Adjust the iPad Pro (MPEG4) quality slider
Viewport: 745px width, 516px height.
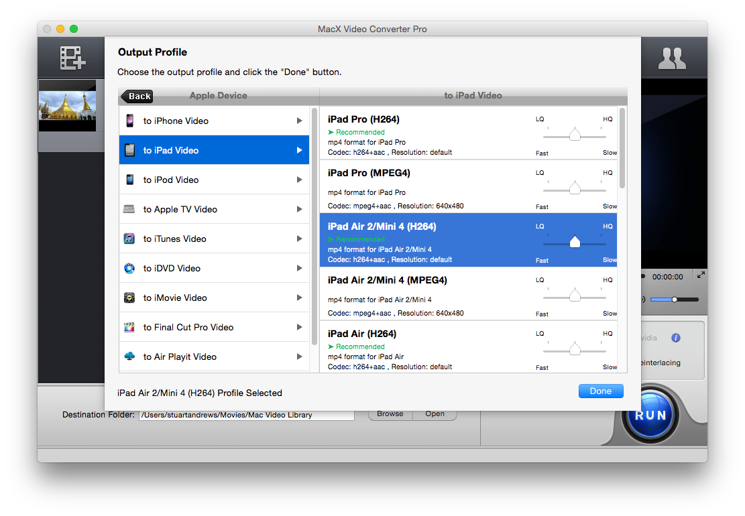pos(575,188)
